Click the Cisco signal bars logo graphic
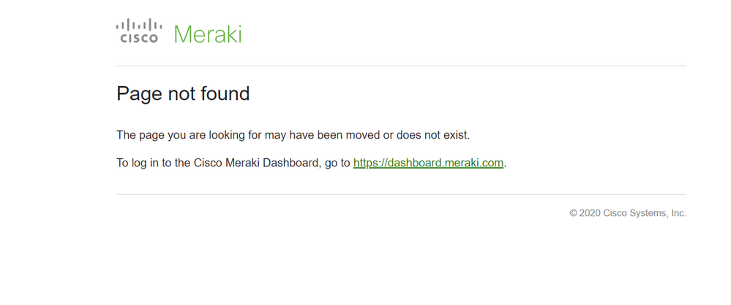 [139, 25]
